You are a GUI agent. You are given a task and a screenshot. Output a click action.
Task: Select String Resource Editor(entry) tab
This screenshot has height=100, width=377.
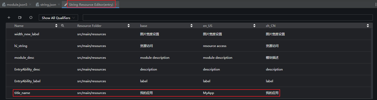click(91, 5)
